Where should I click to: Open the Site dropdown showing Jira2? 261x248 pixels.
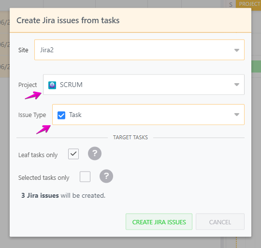pos(139,50)
